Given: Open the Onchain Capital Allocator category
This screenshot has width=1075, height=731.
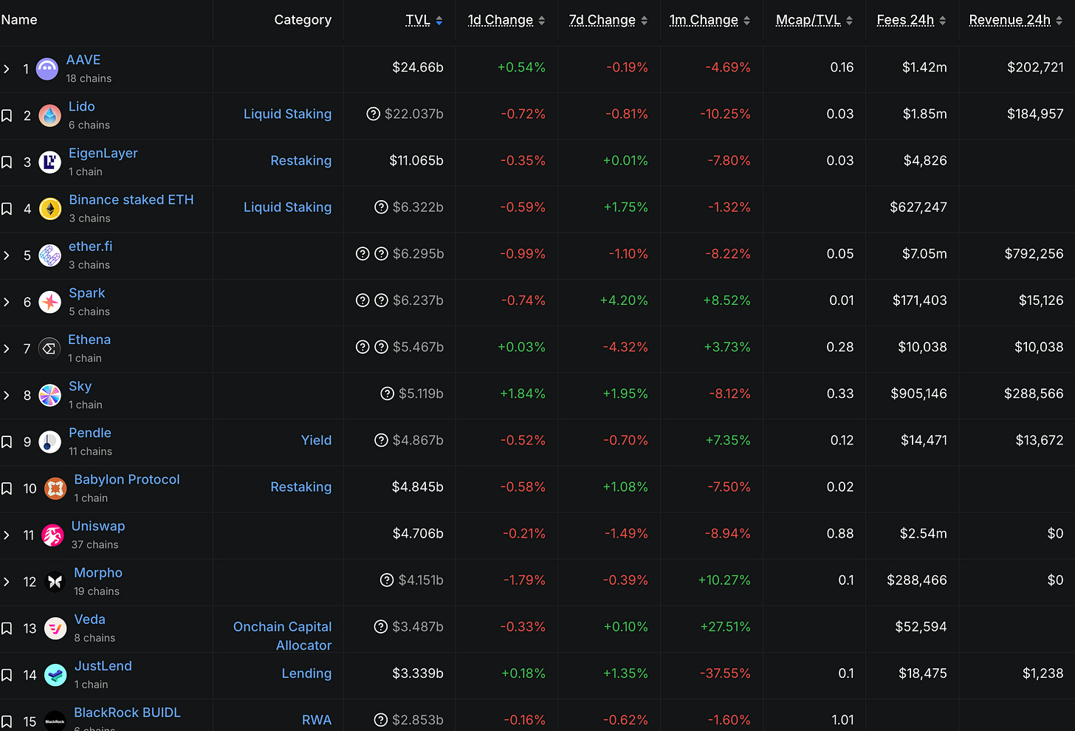Looking at the screenshot, I should [x=282, y=636].
